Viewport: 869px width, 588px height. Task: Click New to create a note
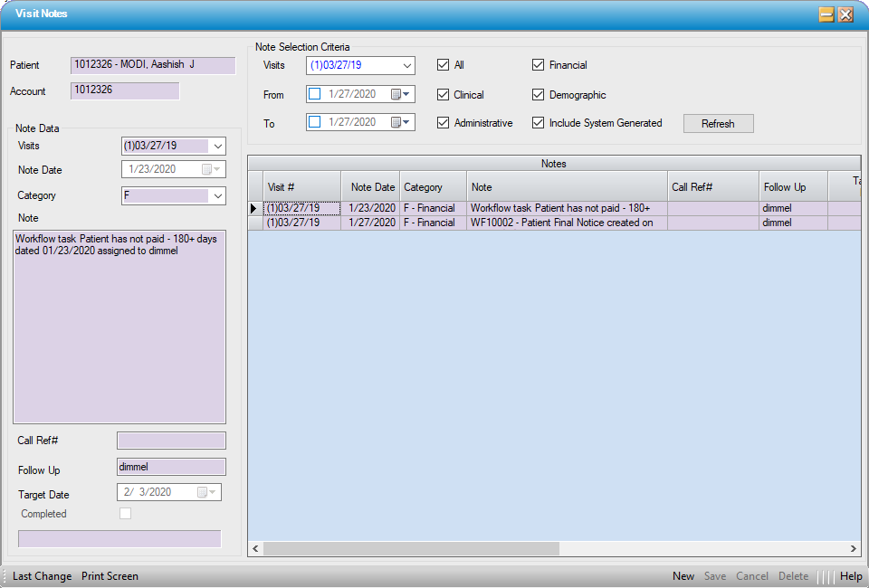pyautogui.click(x=683, y=576)
